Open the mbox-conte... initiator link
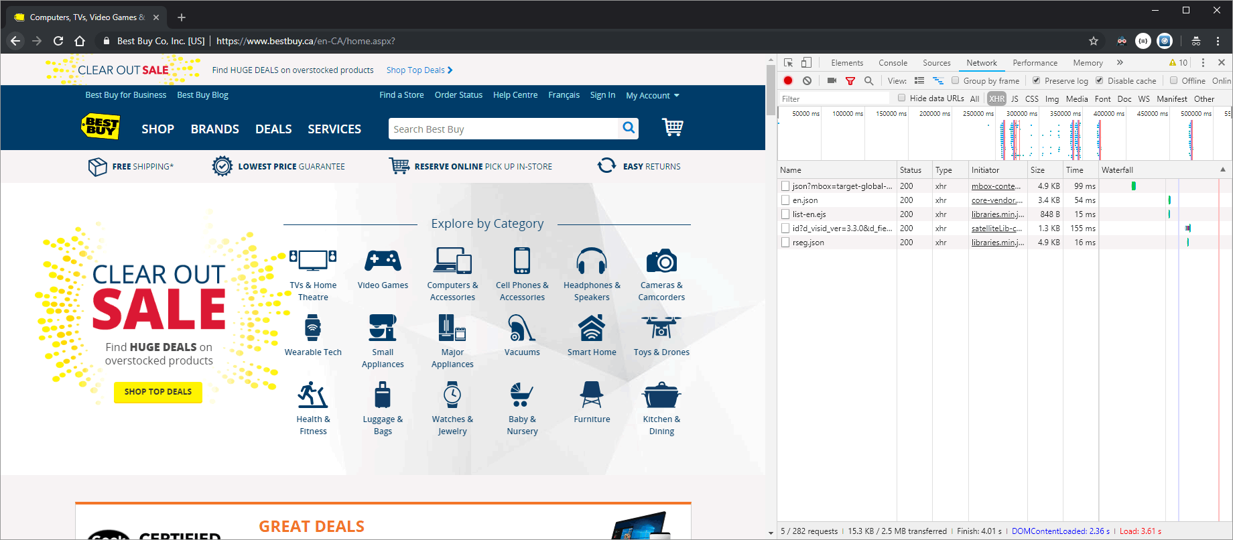The height and width of the screenshot is (540, 1233). pyautogui.click(x=996, y=186)
